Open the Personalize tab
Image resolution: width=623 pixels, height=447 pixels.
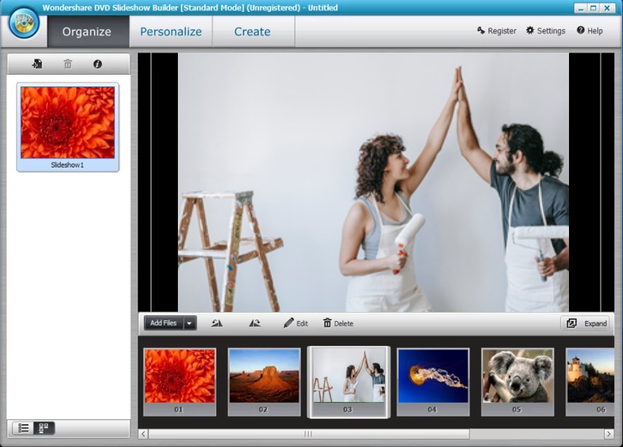pos(171,31)
